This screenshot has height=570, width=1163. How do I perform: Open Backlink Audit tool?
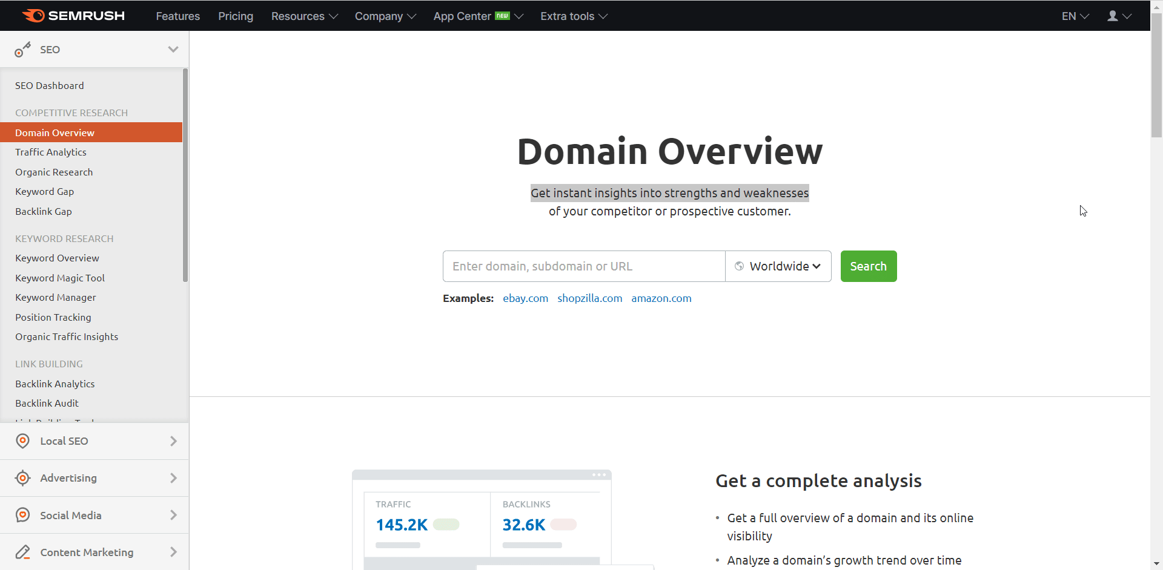[x=47, y=404]
